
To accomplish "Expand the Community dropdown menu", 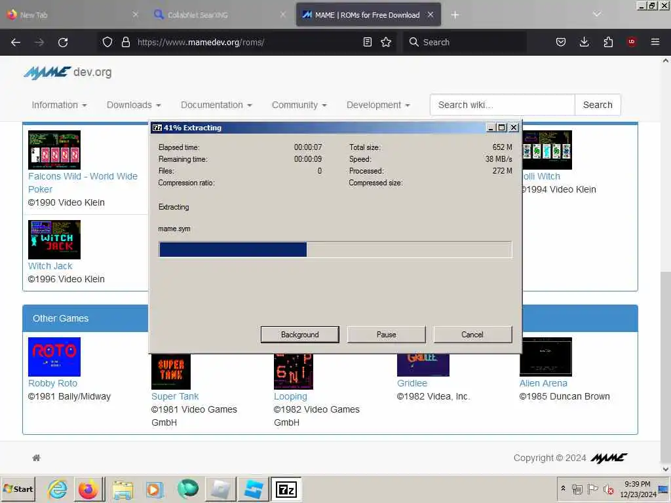I will point(299,105).
